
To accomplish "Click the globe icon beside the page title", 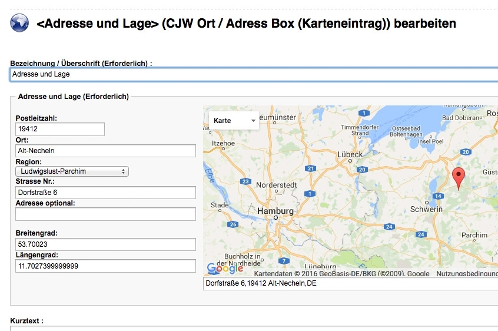I will coord(19,23).
